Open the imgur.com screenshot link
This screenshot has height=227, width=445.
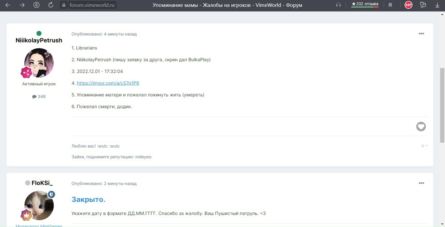(x=108, y=83)
